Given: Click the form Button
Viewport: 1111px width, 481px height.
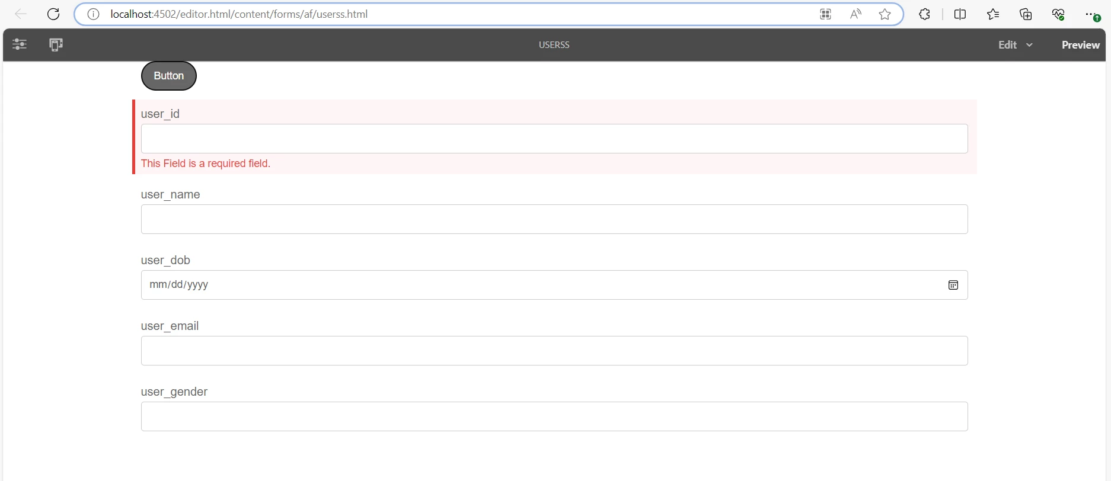Looking at the screenshot, I should click(x=169, y=76).
